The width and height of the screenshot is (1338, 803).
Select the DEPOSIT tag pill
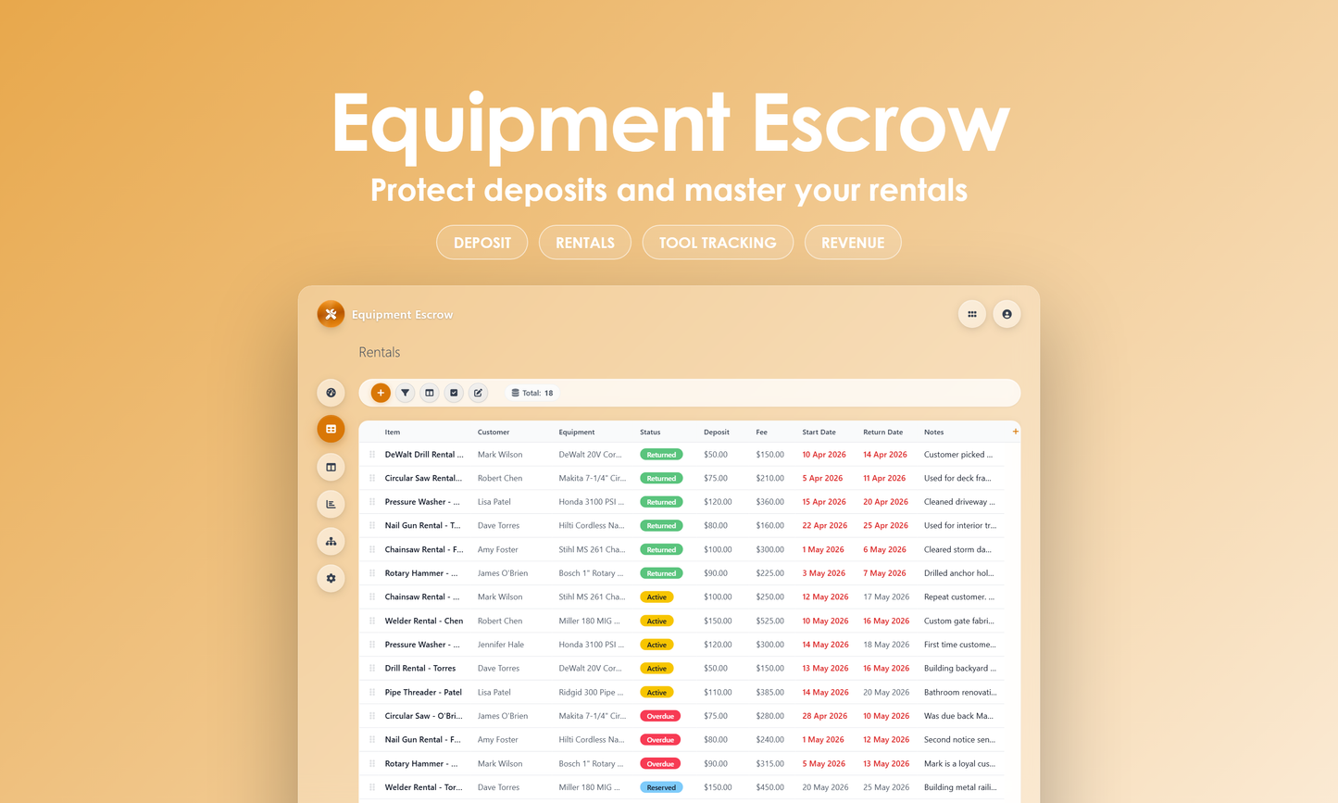pyautogui.click(x=482, y=243)
